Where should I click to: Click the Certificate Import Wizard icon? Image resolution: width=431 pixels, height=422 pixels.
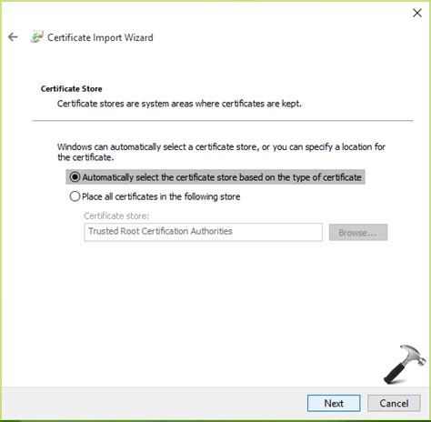pos(37,37)
